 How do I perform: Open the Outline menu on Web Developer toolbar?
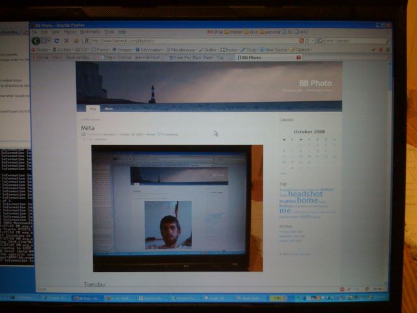click(208, 50)
